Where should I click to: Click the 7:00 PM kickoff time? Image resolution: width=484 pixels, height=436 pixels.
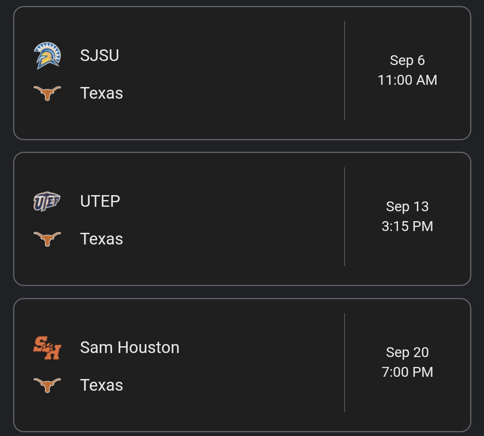coord(407,372)
